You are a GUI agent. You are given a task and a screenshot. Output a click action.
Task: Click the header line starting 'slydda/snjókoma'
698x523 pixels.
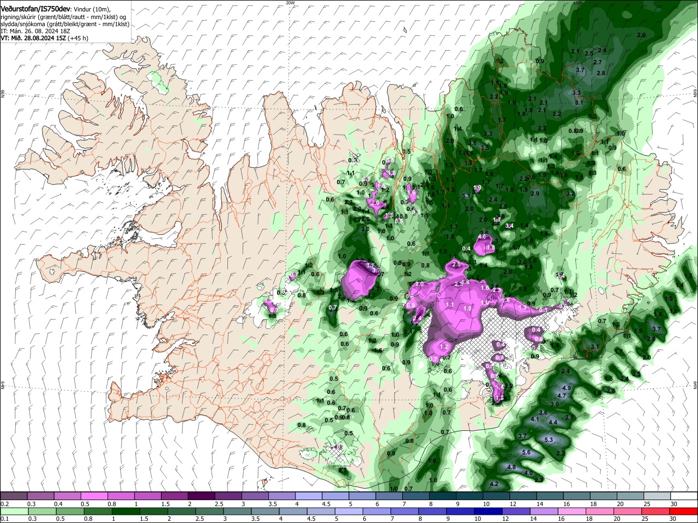click(65, 25)
